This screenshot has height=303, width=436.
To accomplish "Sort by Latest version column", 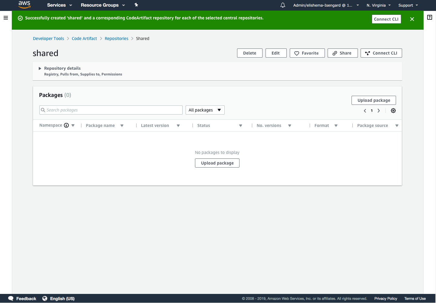I will (178, 125).
